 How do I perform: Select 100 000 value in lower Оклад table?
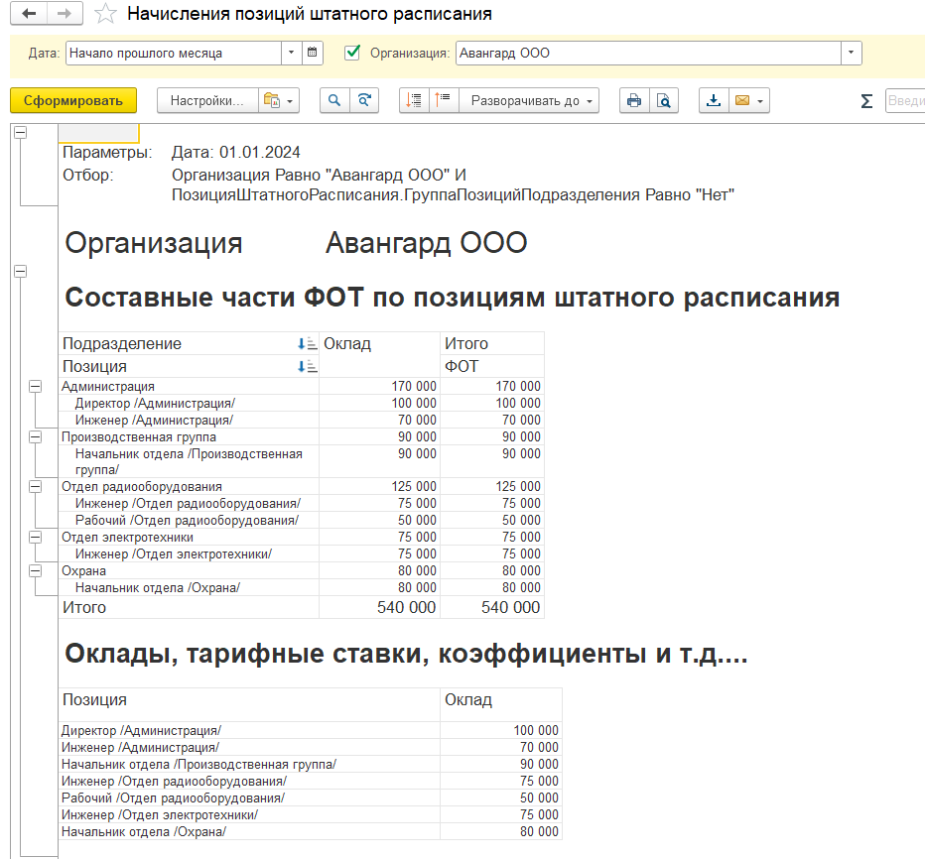pos(501,730)
